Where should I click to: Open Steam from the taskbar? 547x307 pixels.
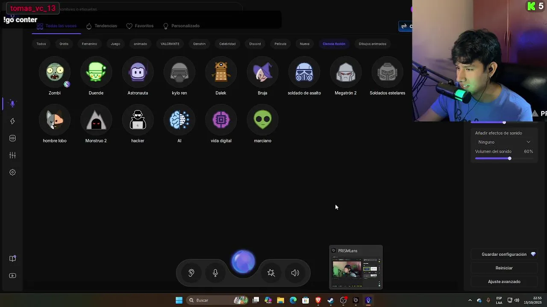[330, 300]
